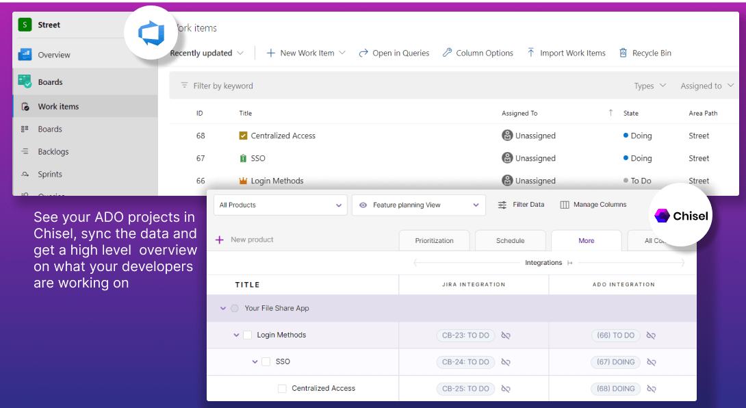
Task: Unlink the CB-24 Jira integration icon
Action: coord(506,362)
